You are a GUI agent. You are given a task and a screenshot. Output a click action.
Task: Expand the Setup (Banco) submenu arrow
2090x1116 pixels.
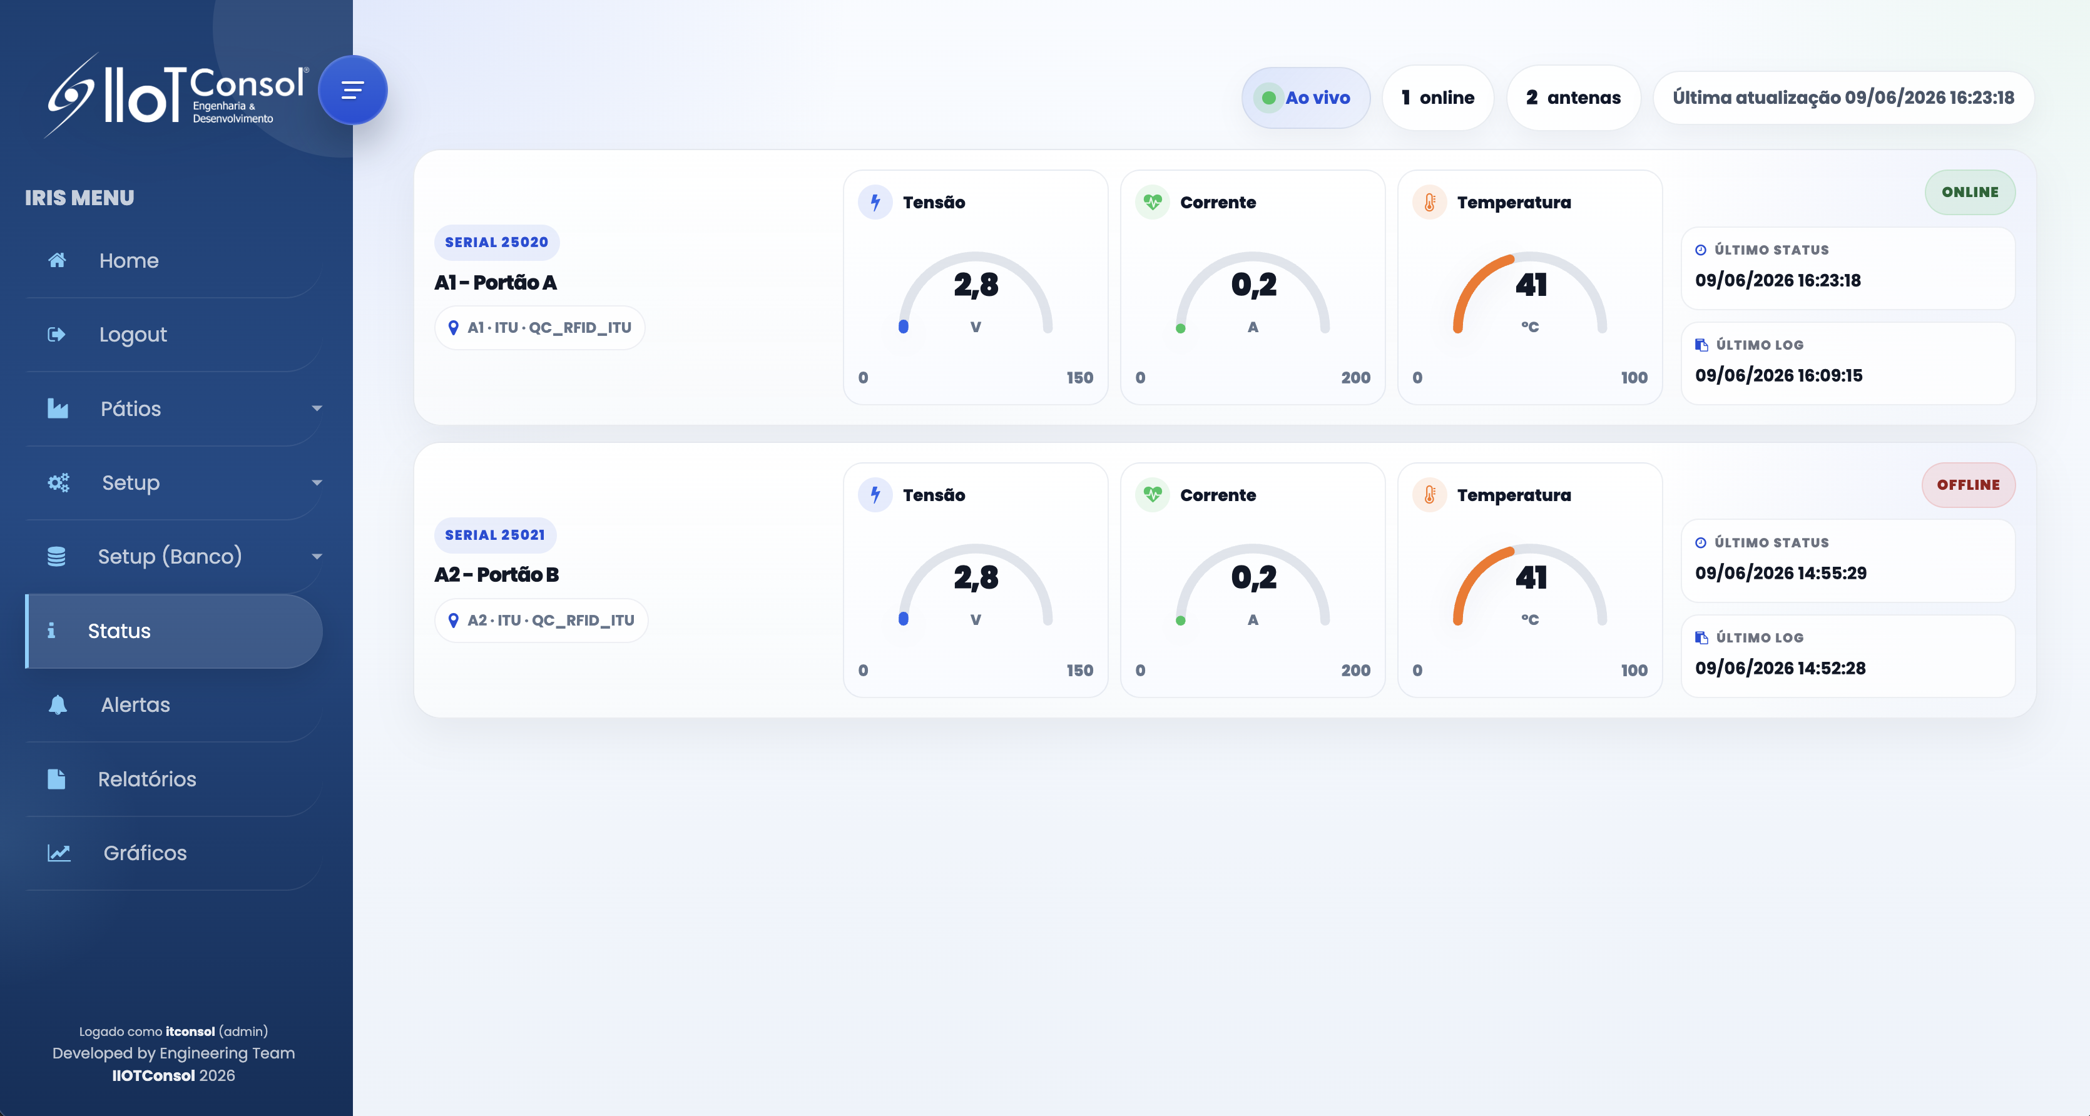tap(317, 556)
